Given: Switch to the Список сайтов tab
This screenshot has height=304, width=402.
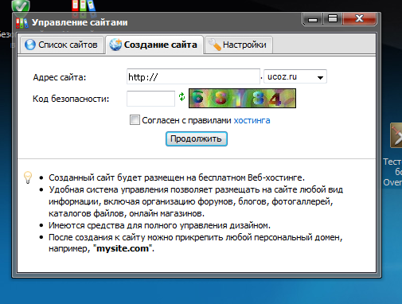Looking at the screenshot, I should pos(62,45).
